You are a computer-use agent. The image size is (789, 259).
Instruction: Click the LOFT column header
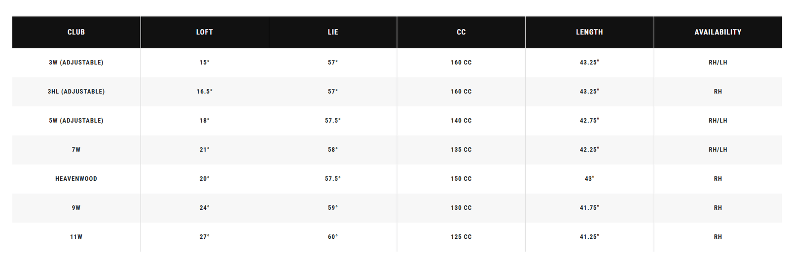coord(205,32)
